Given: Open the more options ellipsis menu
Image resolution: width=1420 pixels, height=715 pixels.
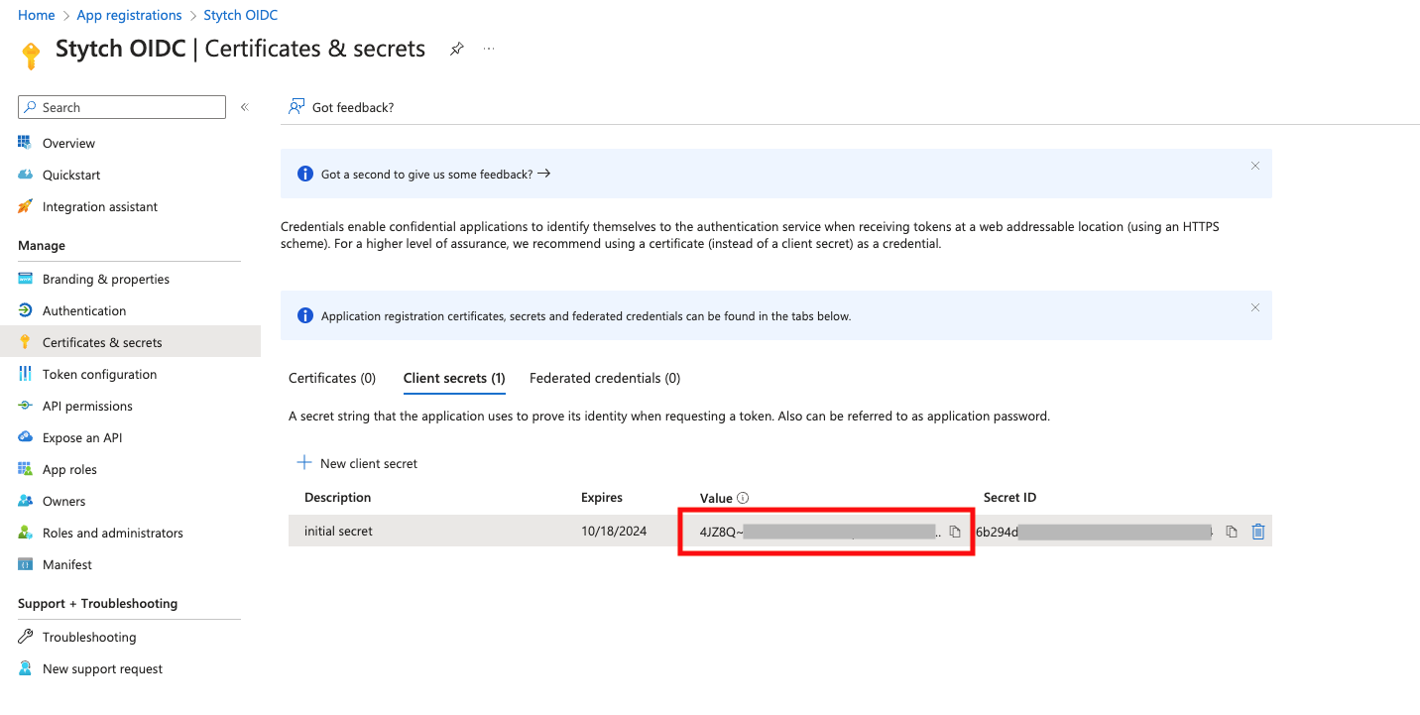Looking at the screenshot, I should [489, 49].
